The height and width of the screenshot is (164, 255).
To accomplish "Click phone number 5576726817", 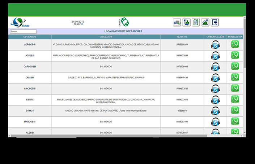I will [x=182, y=133].
